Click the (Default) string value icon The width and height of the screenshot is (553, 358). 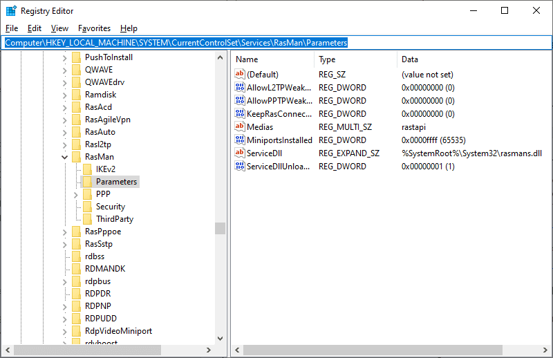pos(240,74)
